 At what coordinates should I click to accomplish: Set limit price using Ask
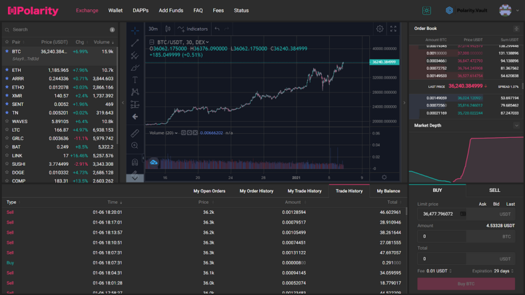click(482, 204)
